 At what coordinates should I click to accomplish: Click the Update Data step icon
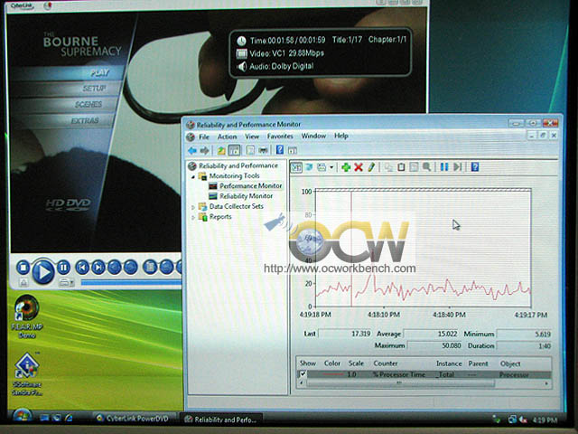(458, 166)
